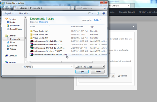The height and width of the screenshot is (102, 157).
Task: Select Downloads under Favorites
Action: [15, 26]
